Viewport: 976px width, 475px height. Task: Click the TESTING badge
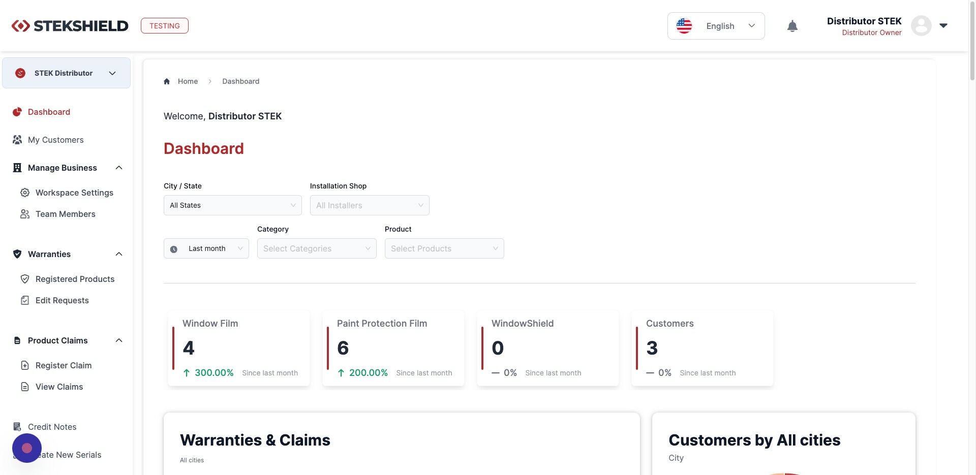pyautogui.click(x=165, y=26)
